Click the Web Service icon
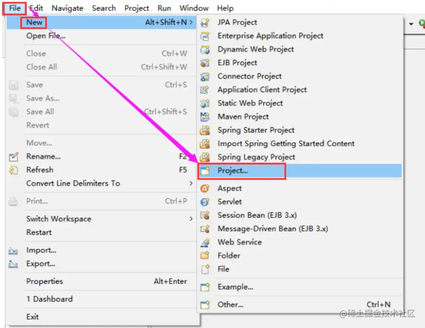425x328 pixels. 205,242
